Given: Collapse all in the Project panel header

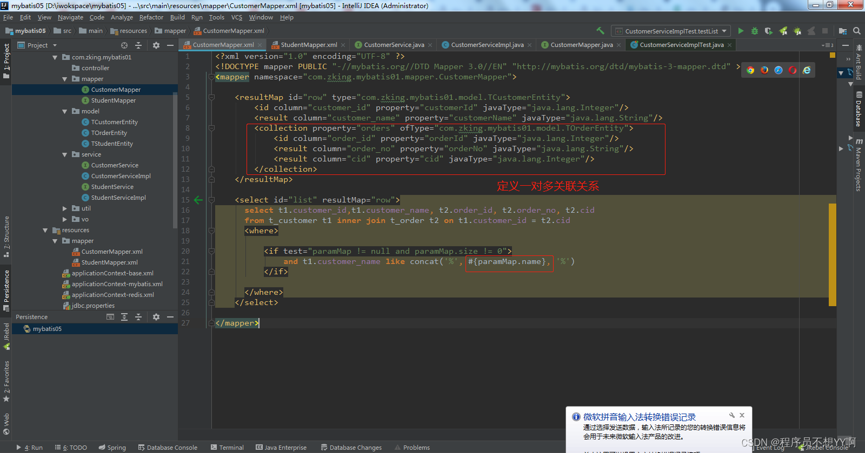Looking at the screenshot, I should pos(138,45).
